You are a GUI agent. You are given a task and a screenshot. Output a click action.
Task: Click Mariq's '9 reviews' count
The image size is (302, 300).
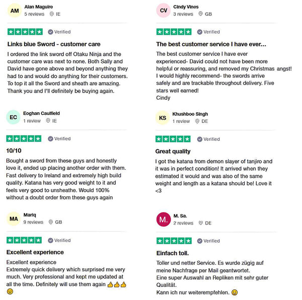click(33, 222)
